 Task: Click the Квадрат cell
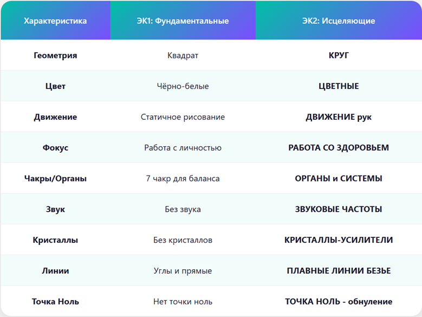tap(183, 55)
